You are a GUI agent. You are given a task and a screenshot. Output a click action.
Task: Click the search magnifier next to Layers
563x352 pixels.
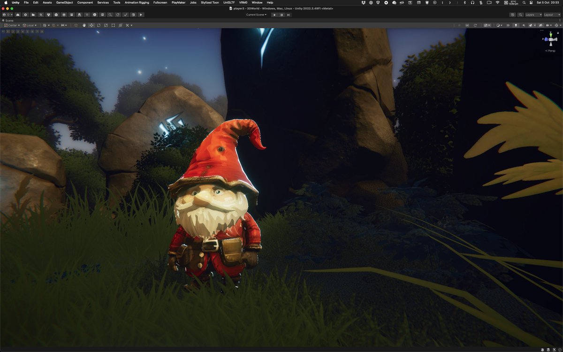(x=520, y=15)
